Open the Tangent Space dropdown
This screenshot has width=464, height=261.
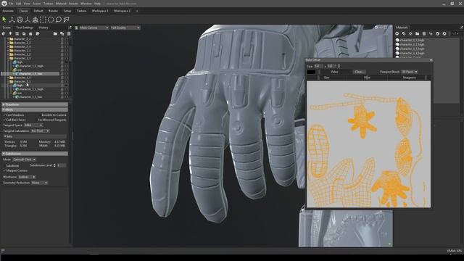(x=33, y=125)
